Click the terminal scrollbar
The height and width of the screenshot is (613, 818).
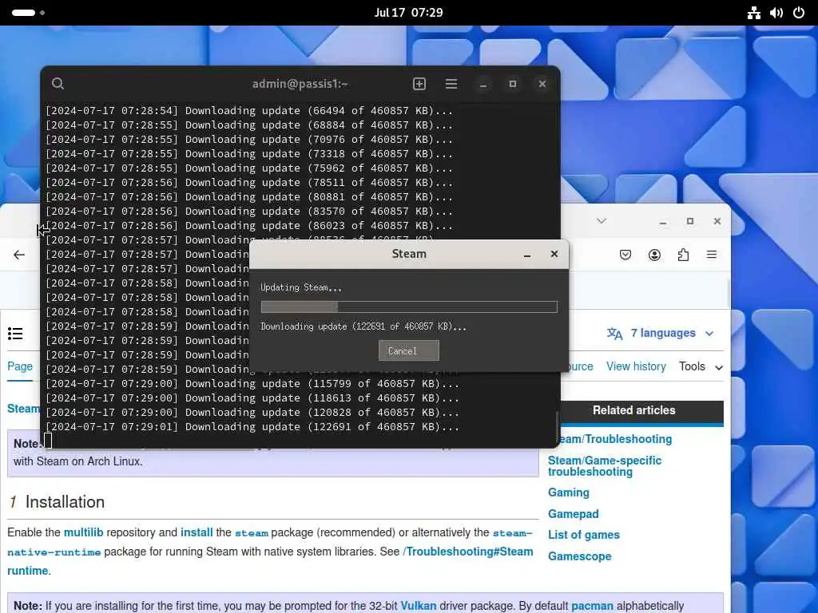coord(557,428)
